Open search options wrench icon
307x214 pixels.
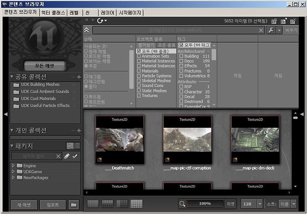point(271,30)
